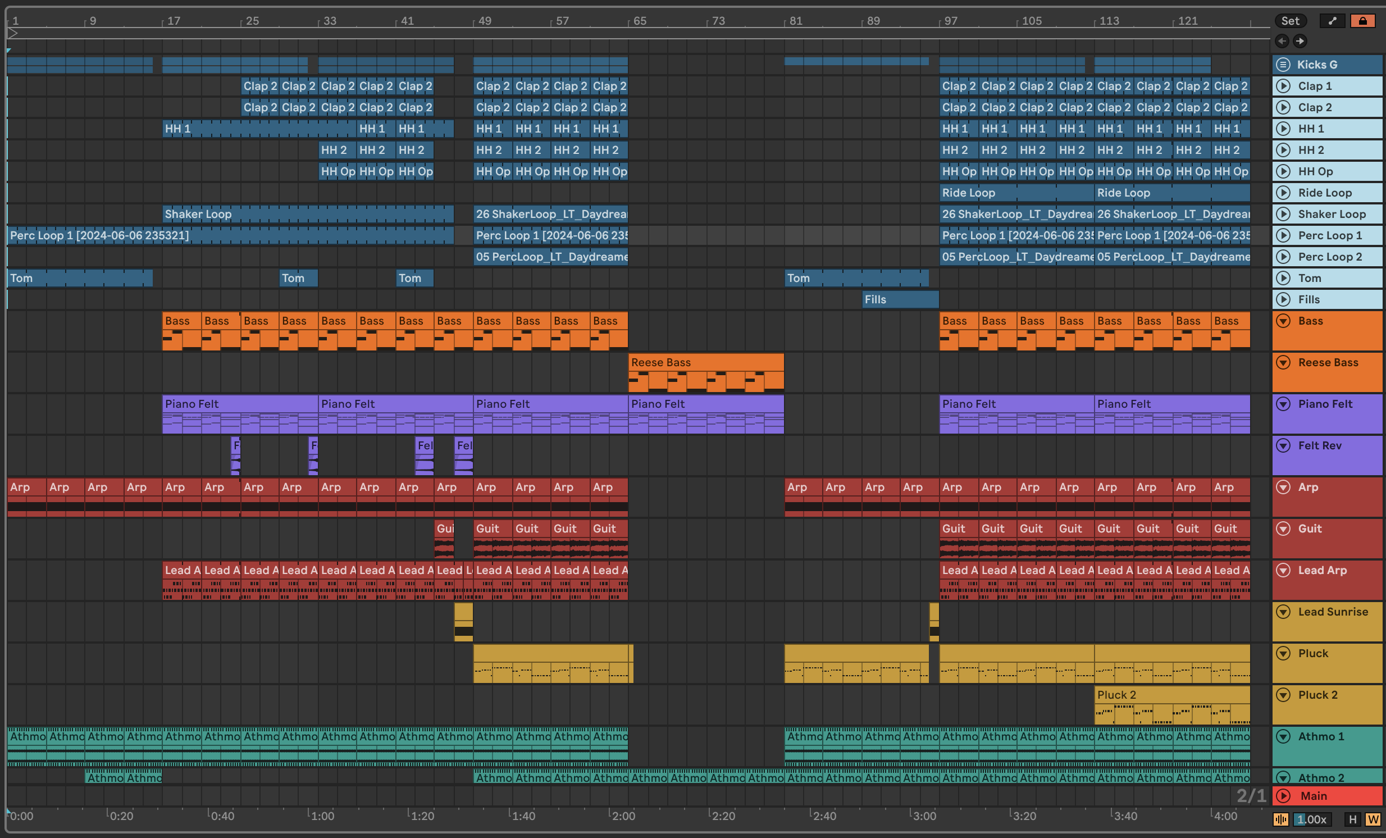Toggle the optimize width W button
Screen dimensions: 1386x838
pyautogui.click(x=1373, y=819)
